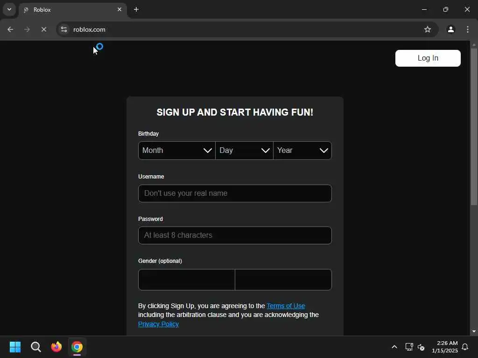478x358 pixels.
Task: Open Windows taskbar search
Action: (36, 347)
